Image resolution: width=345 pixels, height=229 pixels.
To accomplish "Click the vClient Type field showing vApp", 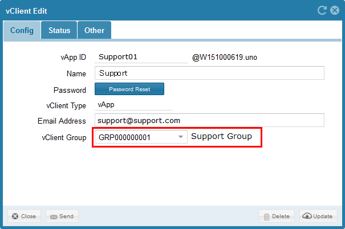I will pos(133,105).
